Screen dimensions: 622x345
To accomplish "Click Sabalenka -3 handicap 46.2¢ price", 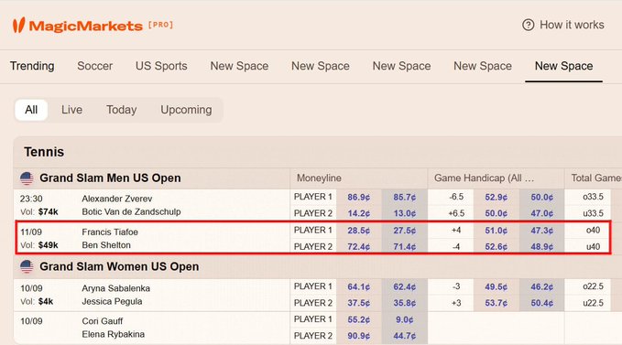I will pos(542,286).
